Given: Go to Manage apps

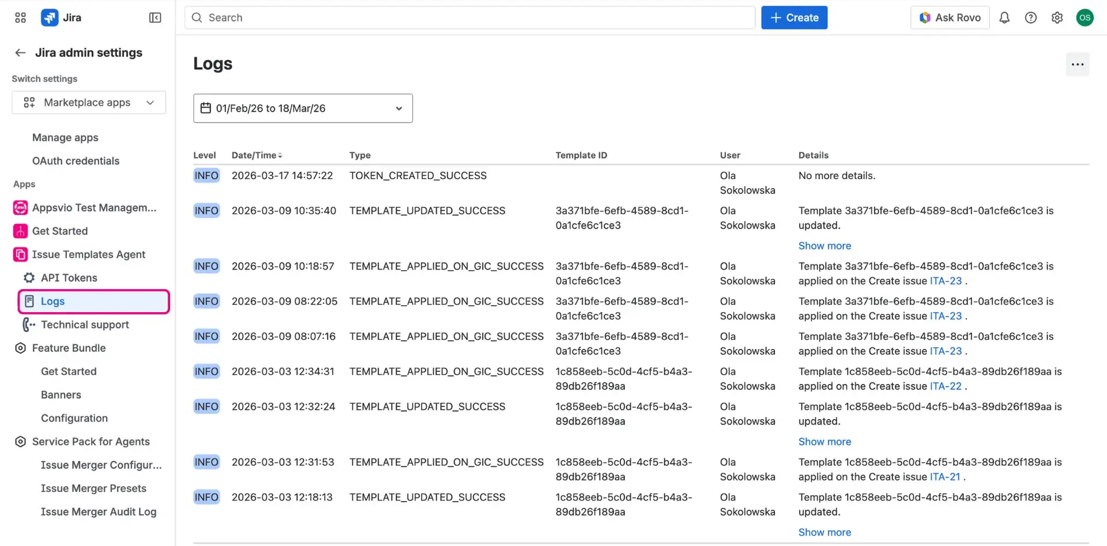Looking at the screenshot, I should [65, 137].
